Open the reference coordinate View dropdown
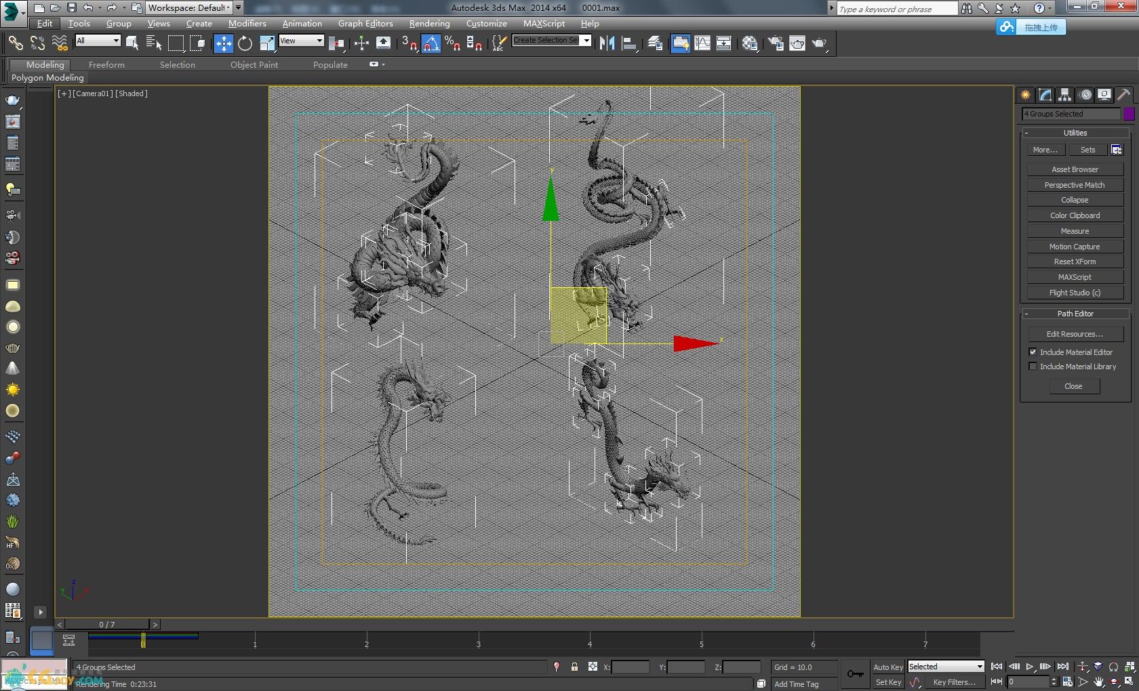This screenshot has width=1139, height=691. click(x=301, y=41)
